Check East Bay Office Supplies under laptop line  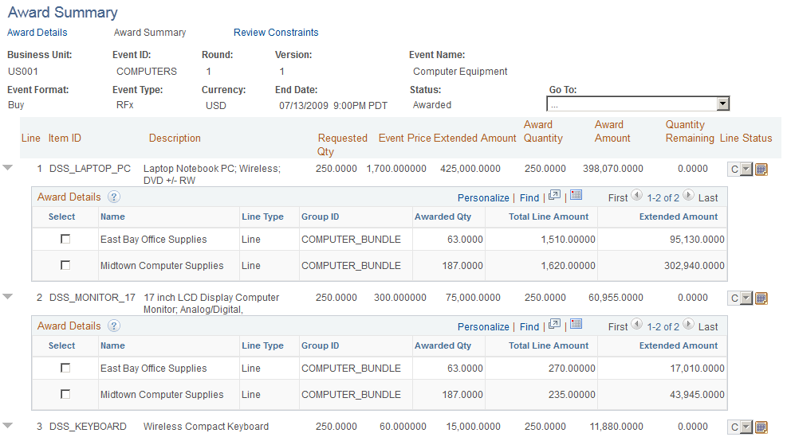[65, 239]
